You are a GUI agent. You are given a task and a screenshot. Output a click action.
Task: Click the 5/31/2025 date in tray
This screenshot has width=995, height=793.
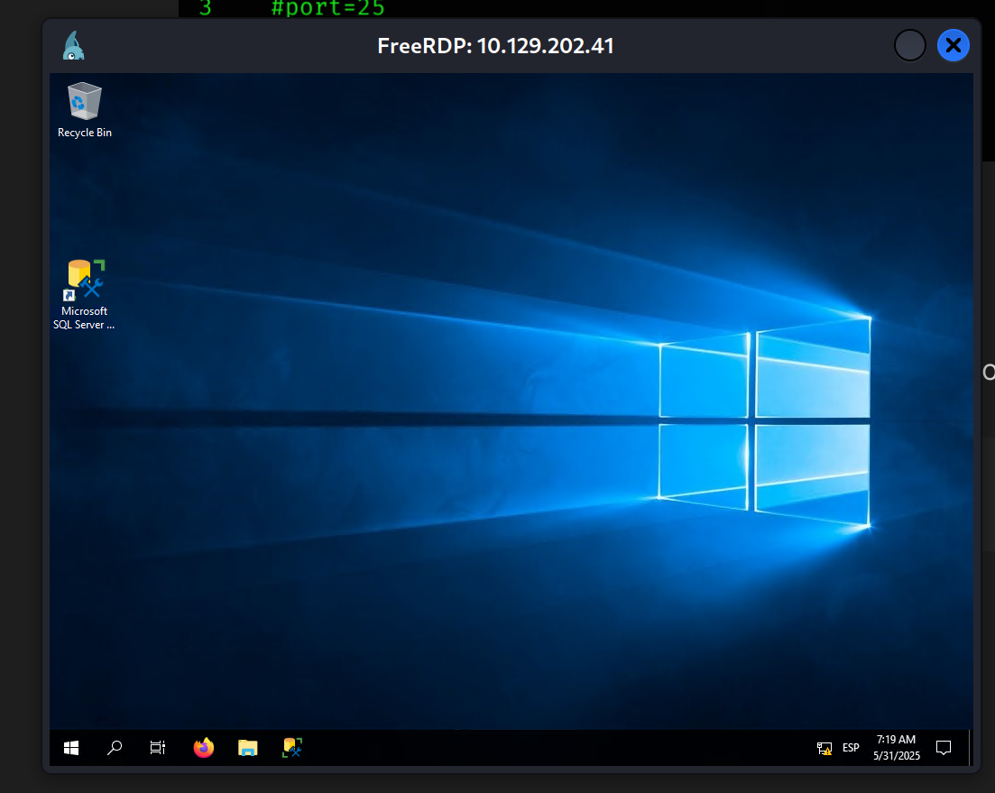tap(896, 756)
